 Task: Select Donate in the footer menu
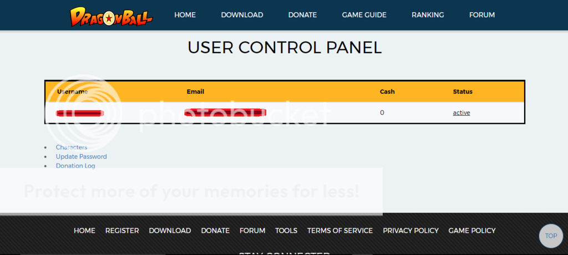click(215, 231)
